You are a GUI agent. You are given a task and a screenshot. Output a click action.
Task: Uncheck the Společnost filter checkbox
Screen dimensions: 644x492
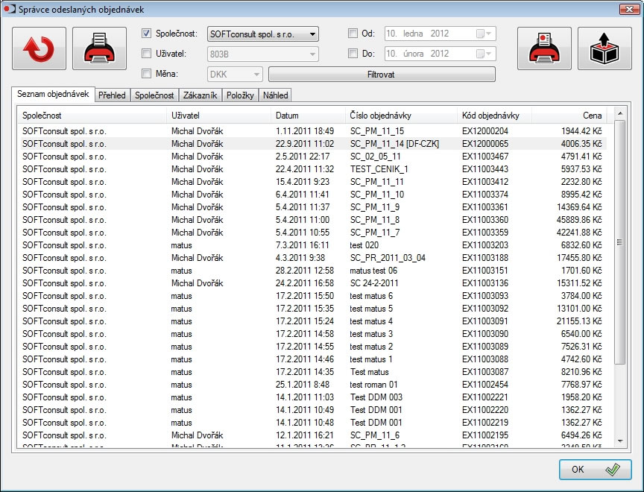coord(147,34)
